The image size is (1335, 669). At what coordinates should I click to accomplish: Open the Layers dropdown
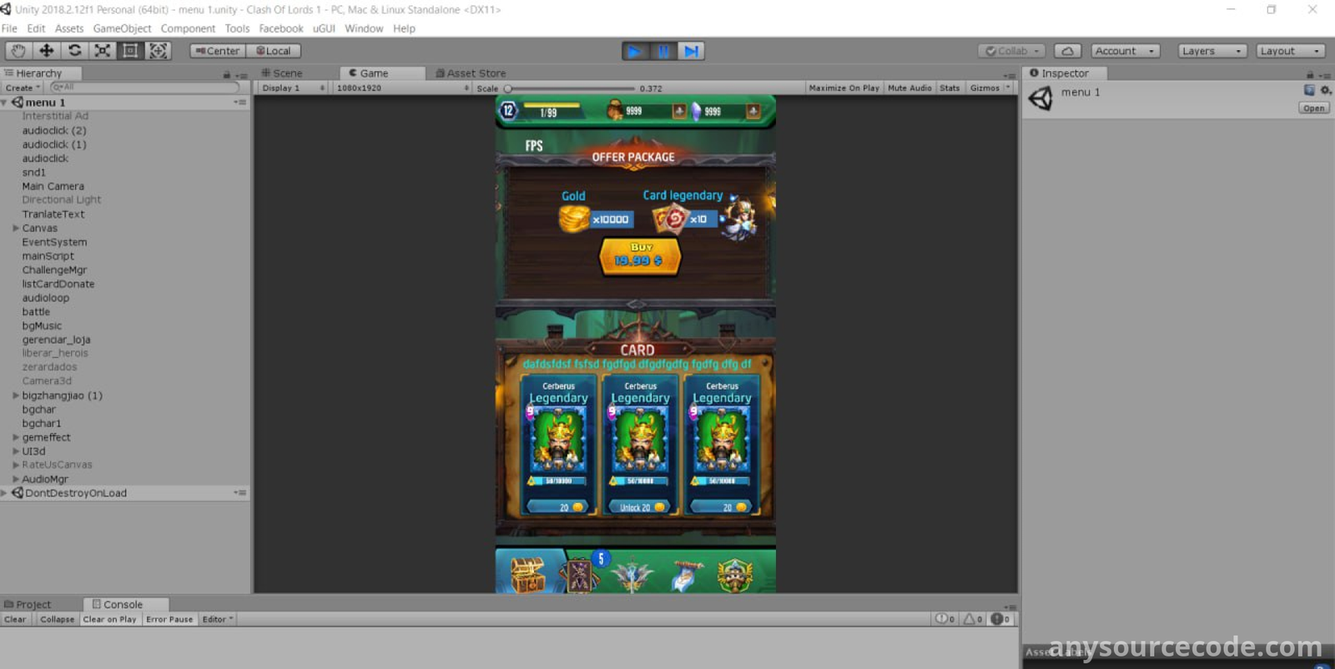tap(1212, 51)
